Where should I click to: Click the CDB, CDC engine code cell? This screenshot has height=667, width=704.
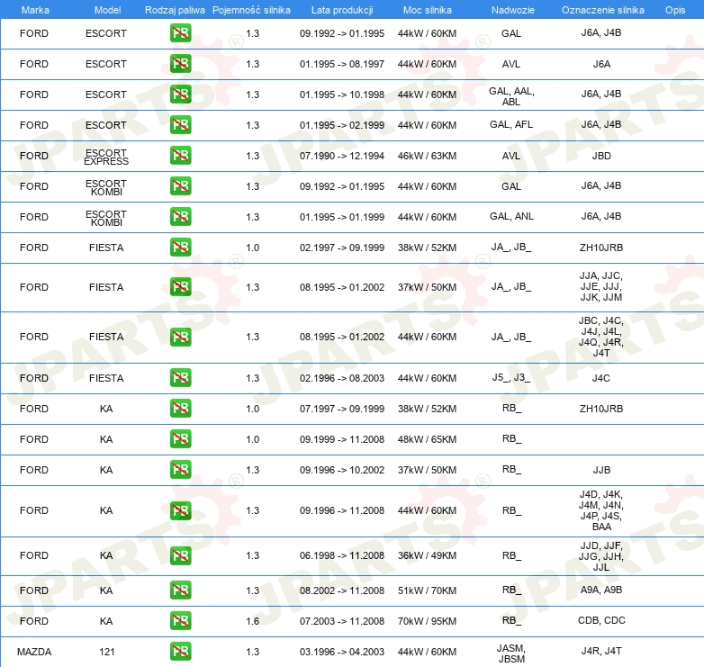pyautogui.click(x=601, y=620)
